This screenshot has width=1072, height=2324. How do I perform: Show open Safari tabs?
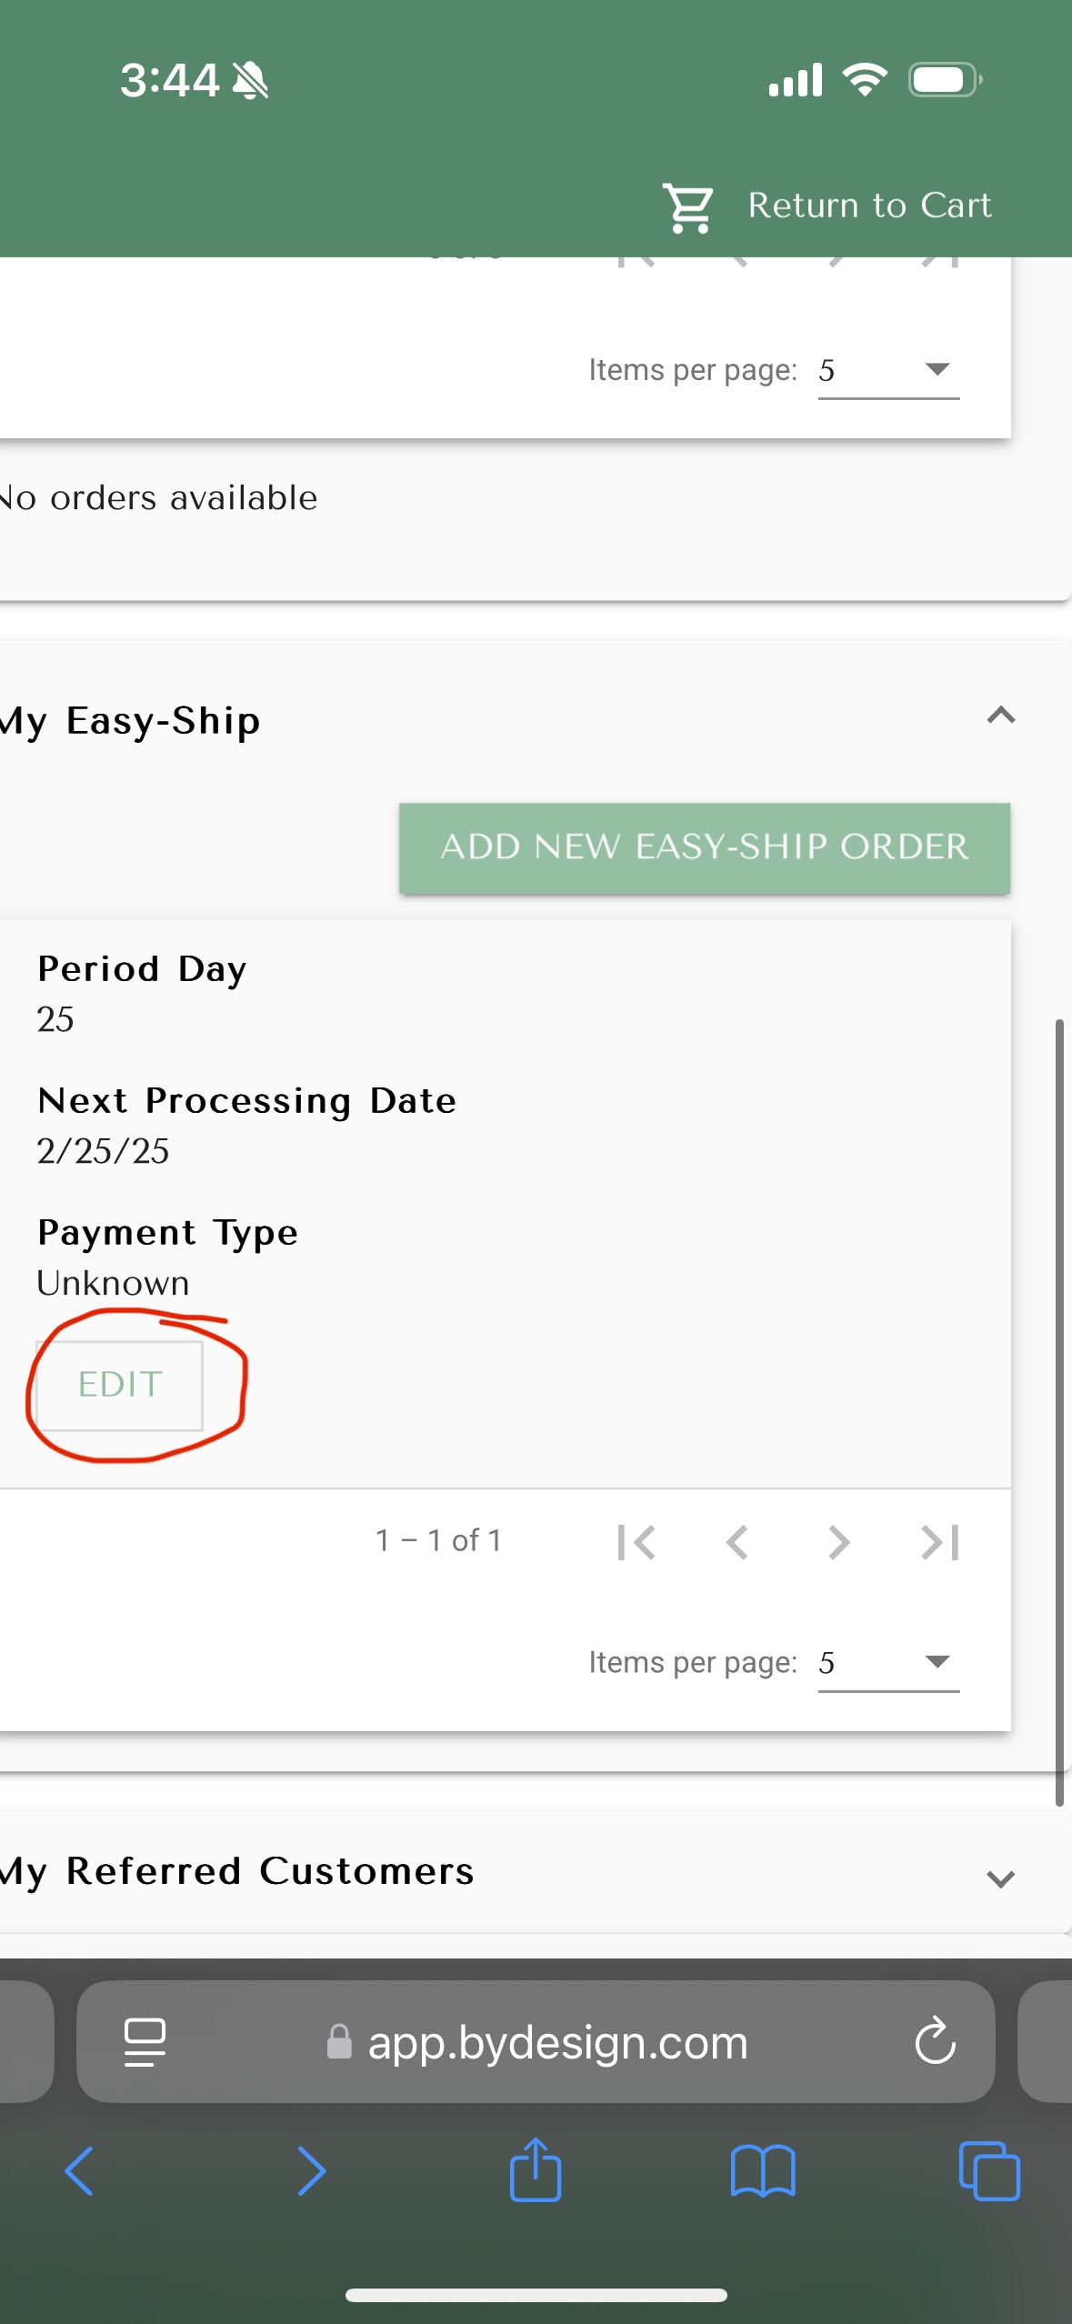click(989, 2171)
